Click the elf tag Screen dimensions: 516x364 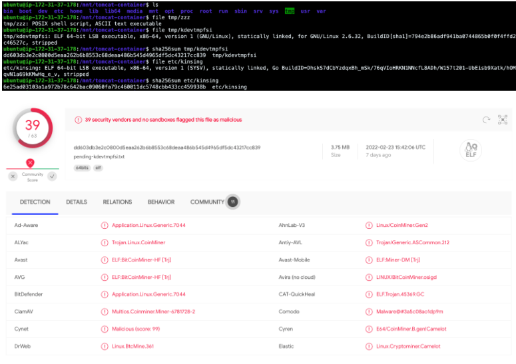tap(98, 168)
